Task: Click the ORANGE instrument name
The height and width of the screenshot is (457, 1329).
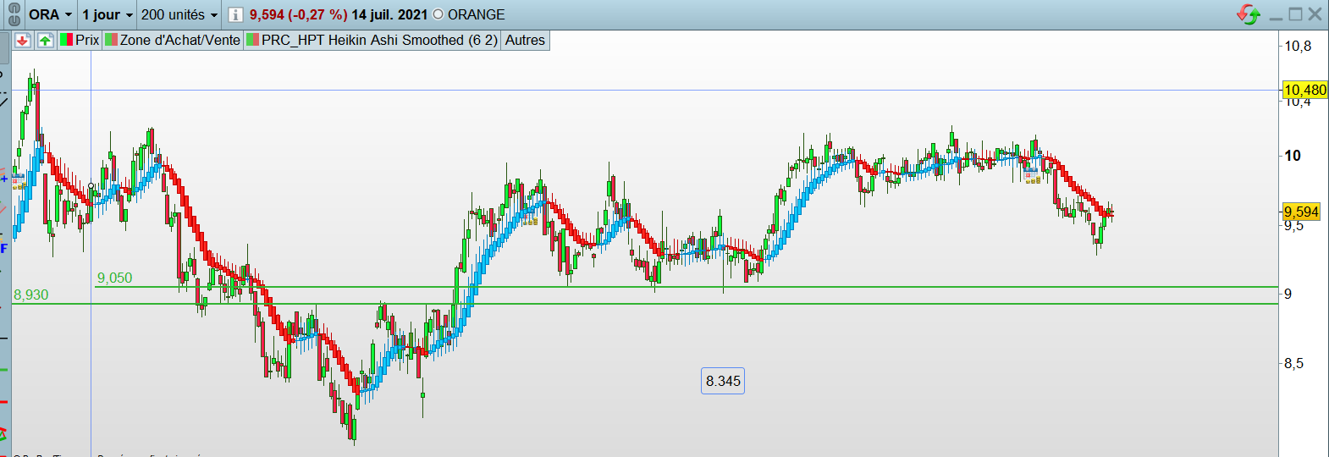Action: pyautogui.click(x=477, y=14)
